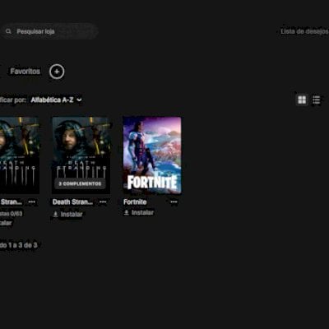The image size is (329, 329).
Task: Add a new collection with plus icon
Action: click(57, 72)
